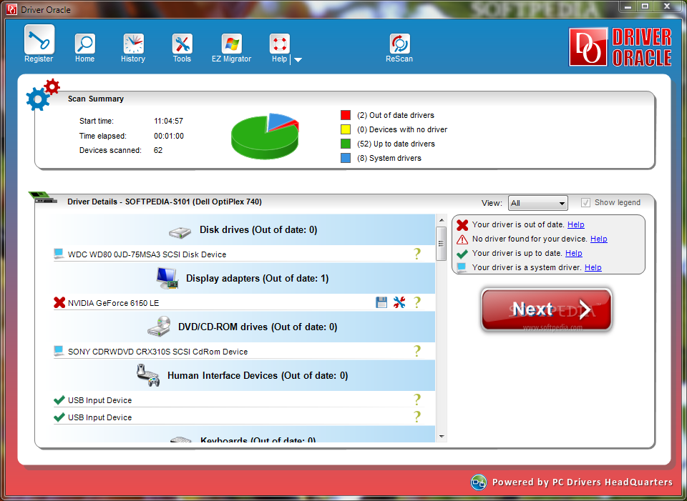Click scroll down arrow of driver list
Image resolution: width=687 pixels, height=501 pixels.
[442, 436]
